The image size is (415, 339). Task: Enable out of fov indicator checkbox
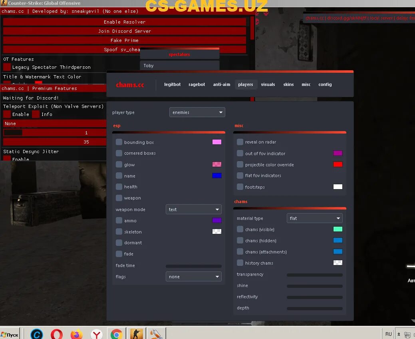click(x=240, y=153)
